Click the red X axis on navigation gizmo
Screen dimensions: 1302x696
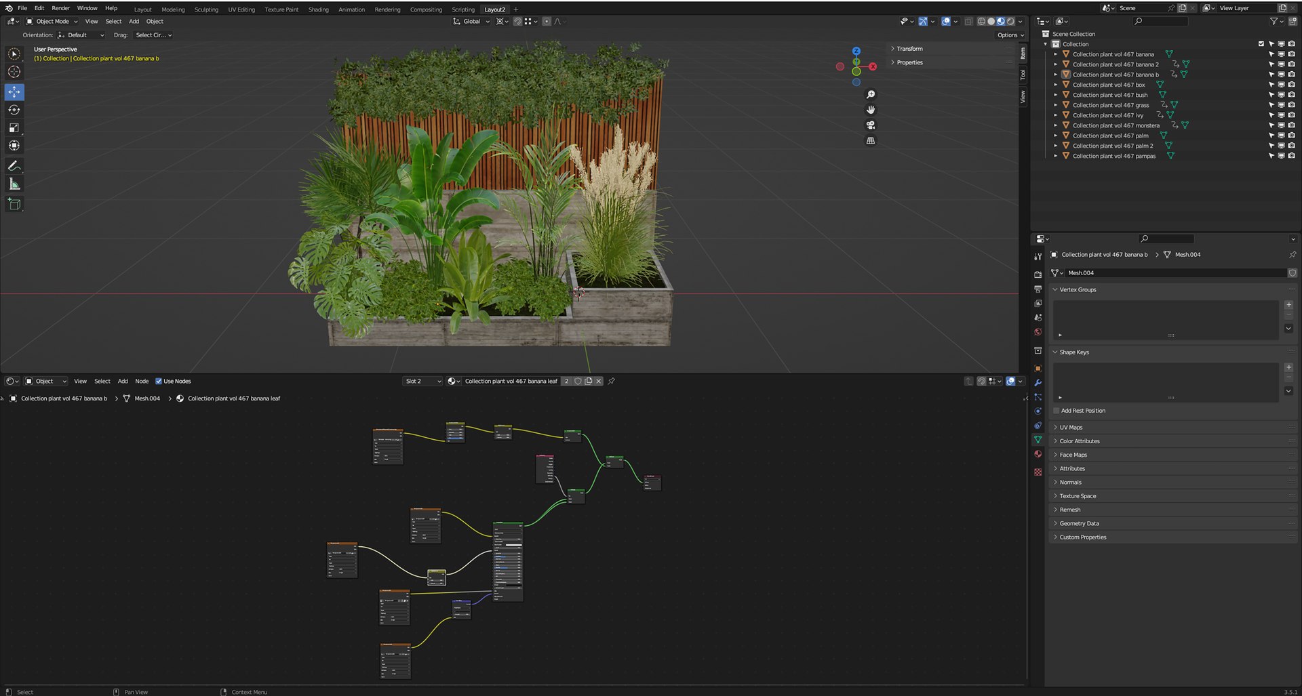873,66
